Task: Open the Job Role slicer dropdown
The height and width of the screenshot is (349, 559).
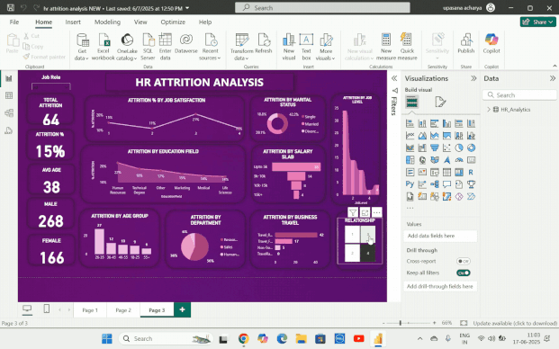Action: coord(51,86)
